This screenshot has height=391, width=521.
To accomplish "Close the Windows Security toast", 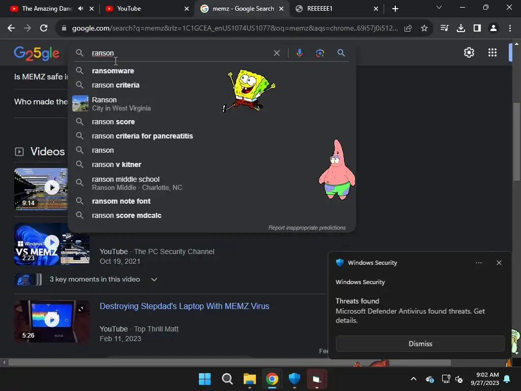I will click(499, 263).
